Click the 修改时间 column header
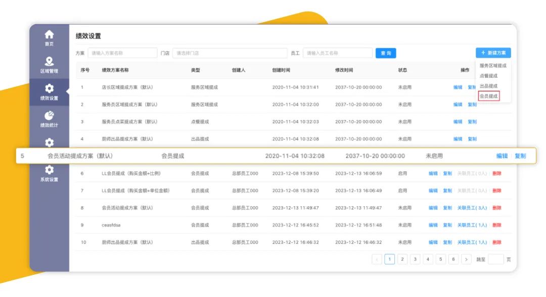The image size is (546, 297). coord(344,70)
